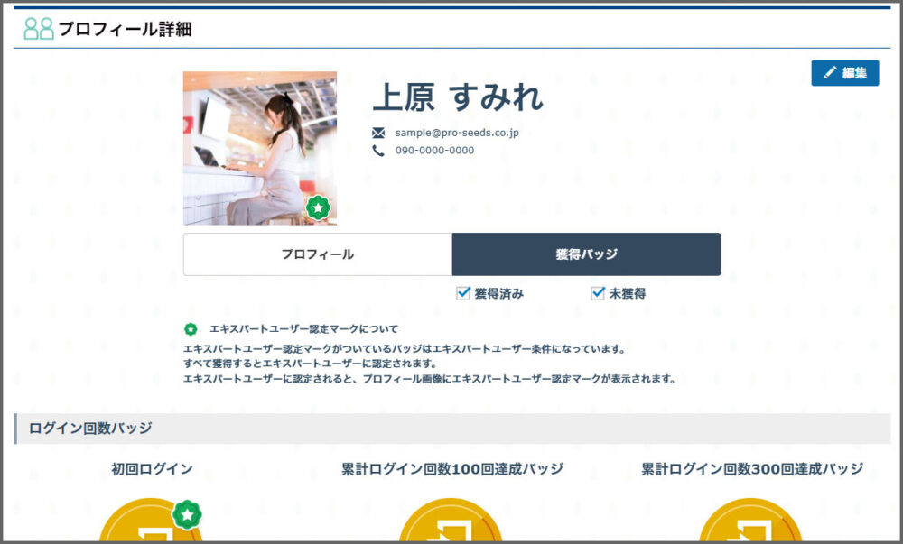Open the 獲得バッジ tab
Image resolution: width=903 pixels, height=544 pixels.
586,254
